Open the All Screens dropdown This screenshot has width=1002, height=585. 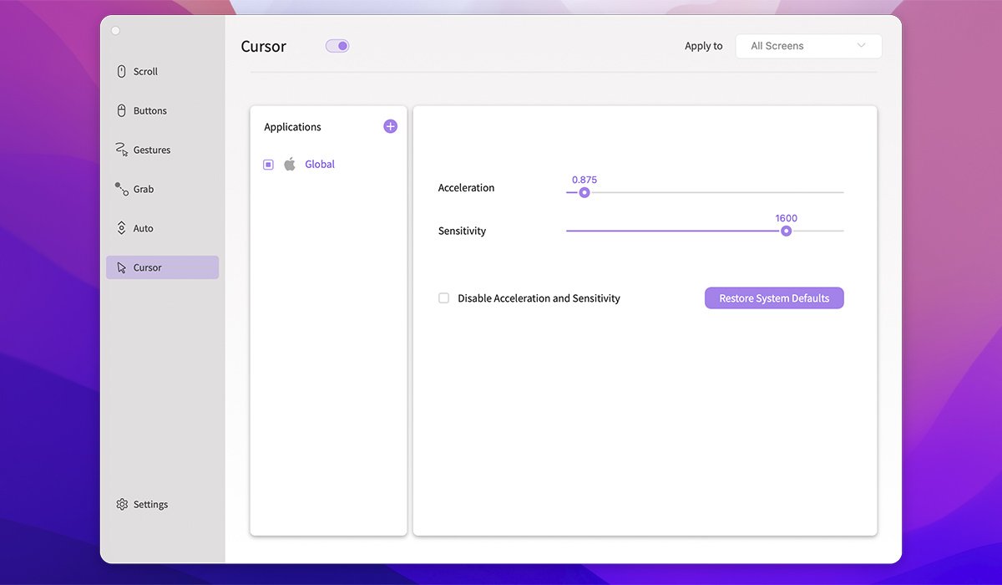[807, 46]
